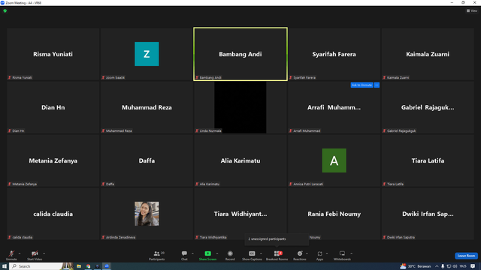Click the Unmute microphone icon
The height and width of the screenshot is (270, 481).
[x=11, y=253]
